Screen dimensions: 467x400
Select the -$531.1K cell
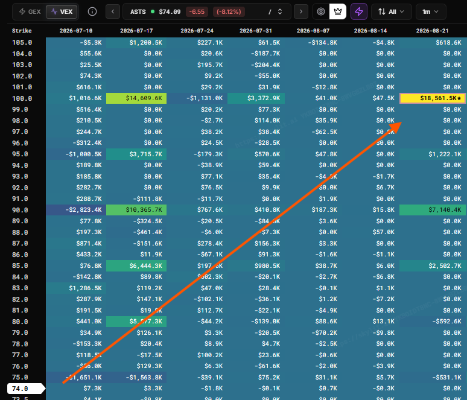[x=433, y=377]
